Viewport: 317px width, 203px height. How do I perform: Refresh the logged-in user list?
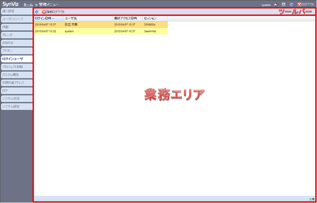36,12
